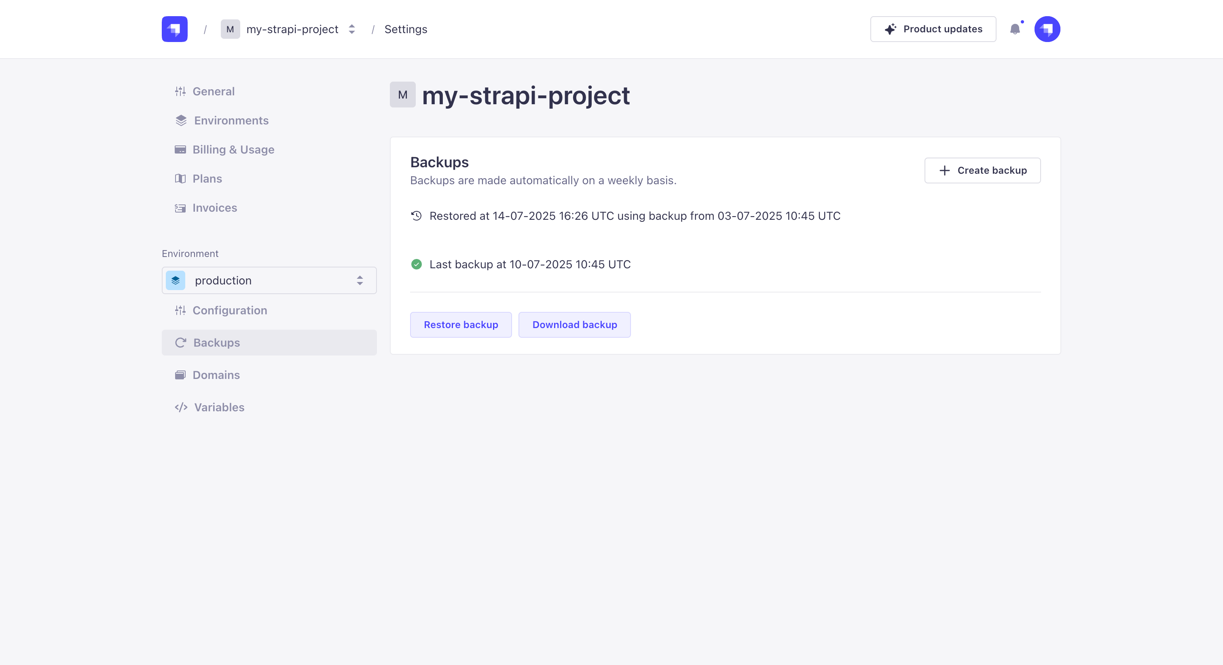Image resolution: width=1223 pixels, height=665 pixels.
Task: Click the Environments layers icon
Action: 181,120
